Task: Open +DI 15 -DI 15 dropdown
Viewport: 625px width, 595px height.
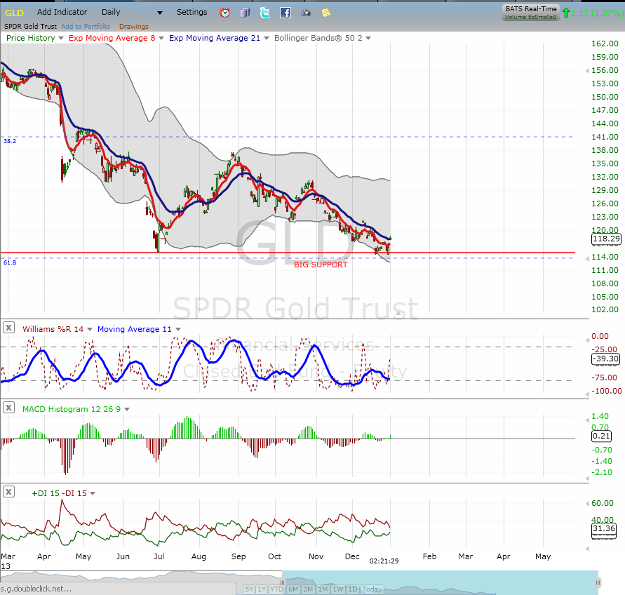Action: (93, 494)
